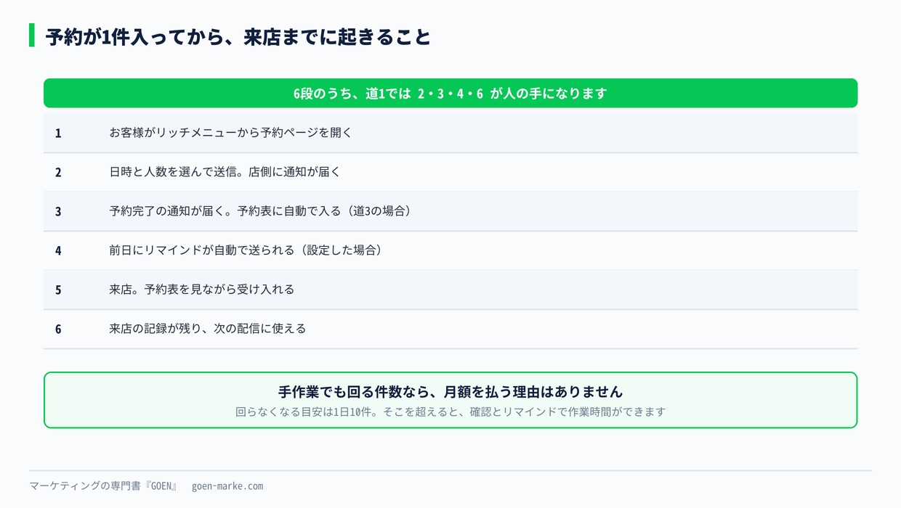Click step number 5 in the list
This screenshot has height=508, width=901.
point(58,290)
